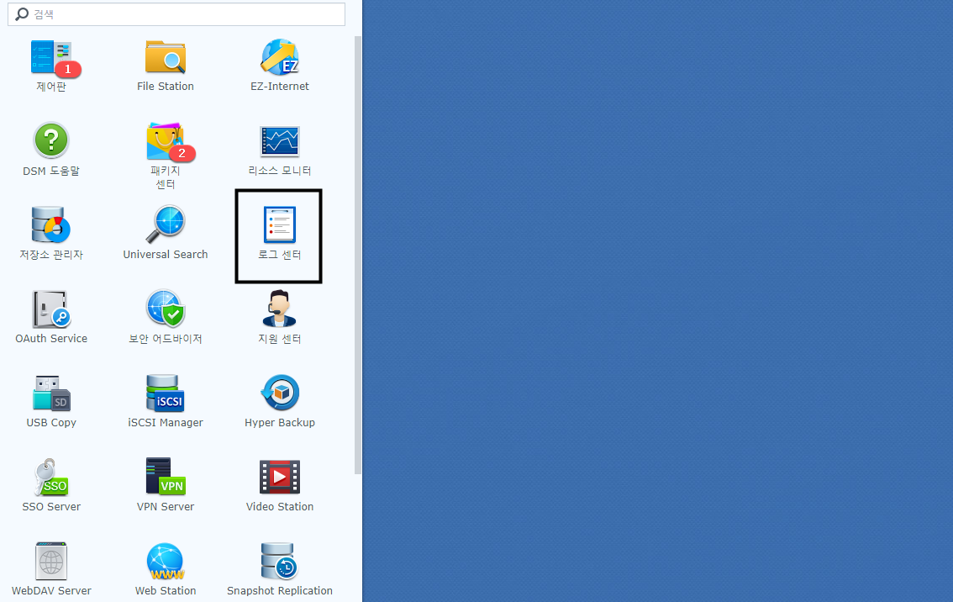Launch 리소스 모니터 resource monitor
This screenshot has width=953, height=602.
point(280,142)
